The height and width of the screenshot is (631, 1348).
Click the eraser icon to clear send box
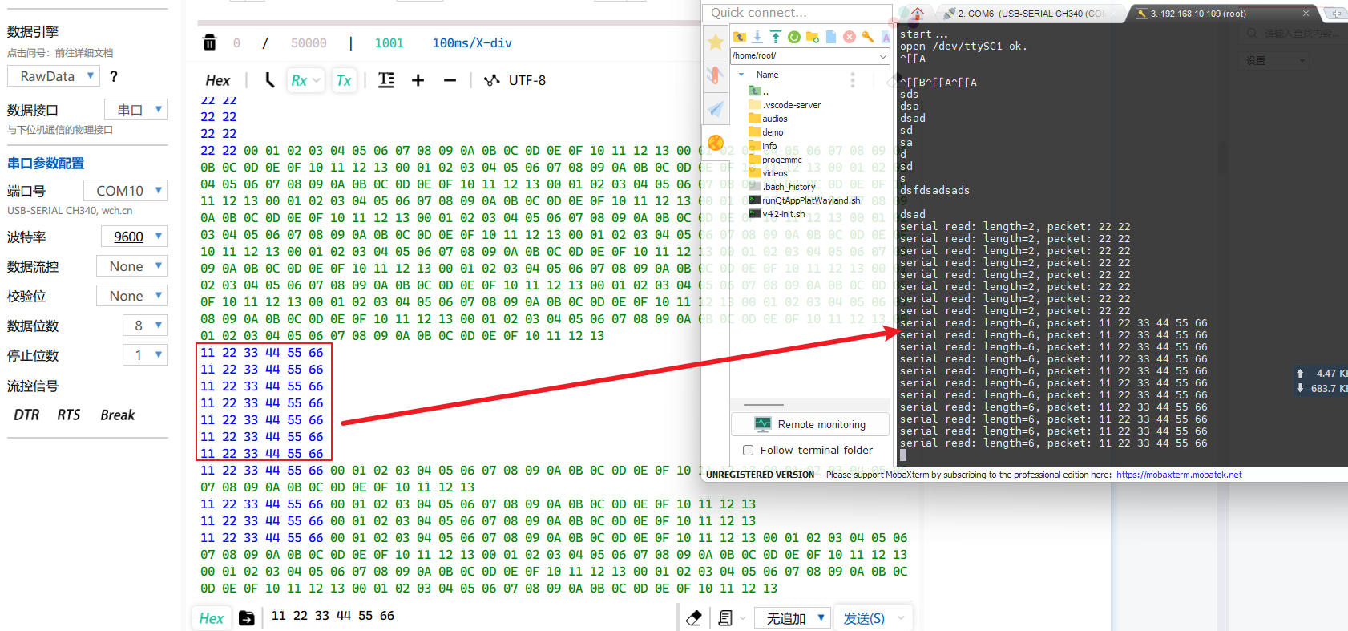(694, 617)
